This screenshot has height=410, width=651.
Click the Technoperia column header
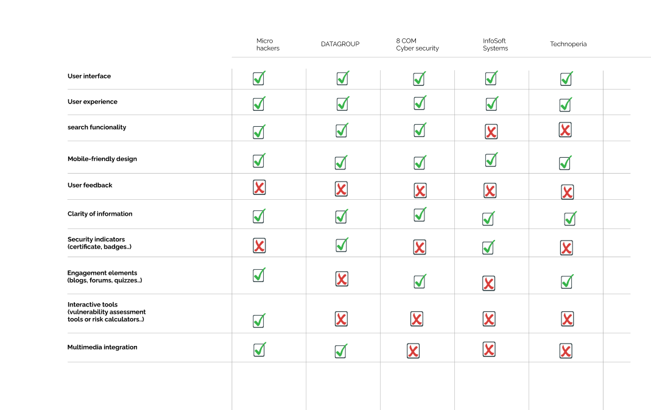pos(568,44)
